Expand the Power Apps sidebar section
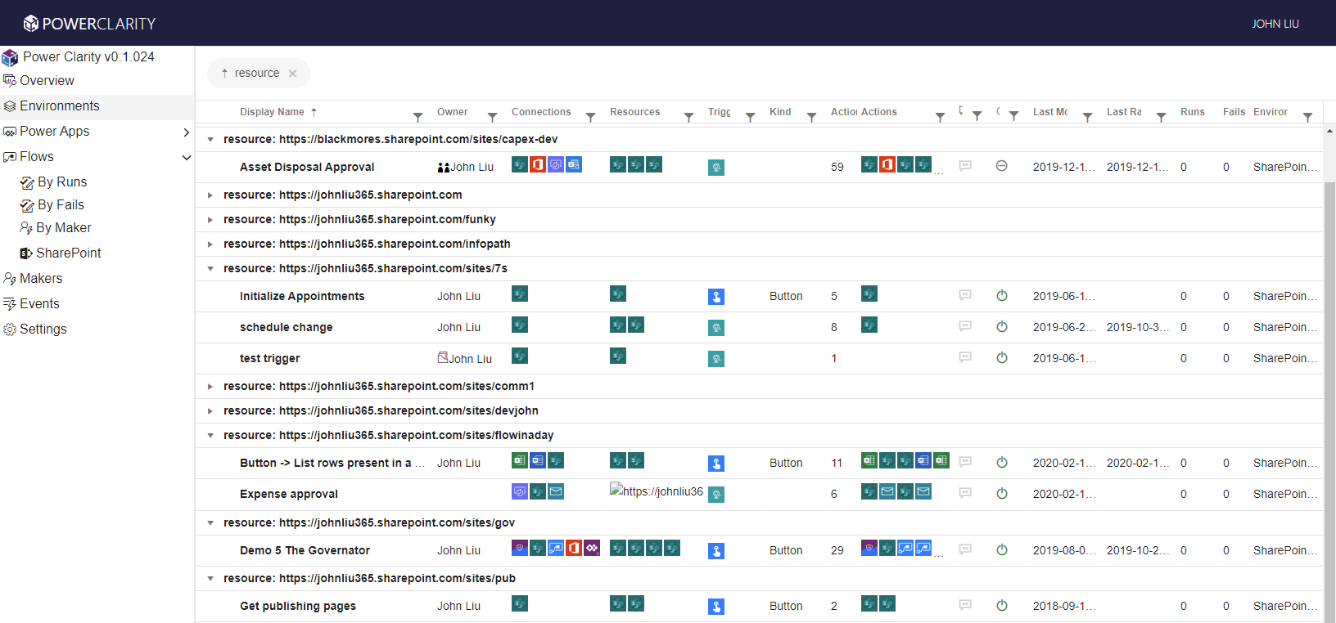This screenshot has height=623, width=1336. tap(186, 132)
